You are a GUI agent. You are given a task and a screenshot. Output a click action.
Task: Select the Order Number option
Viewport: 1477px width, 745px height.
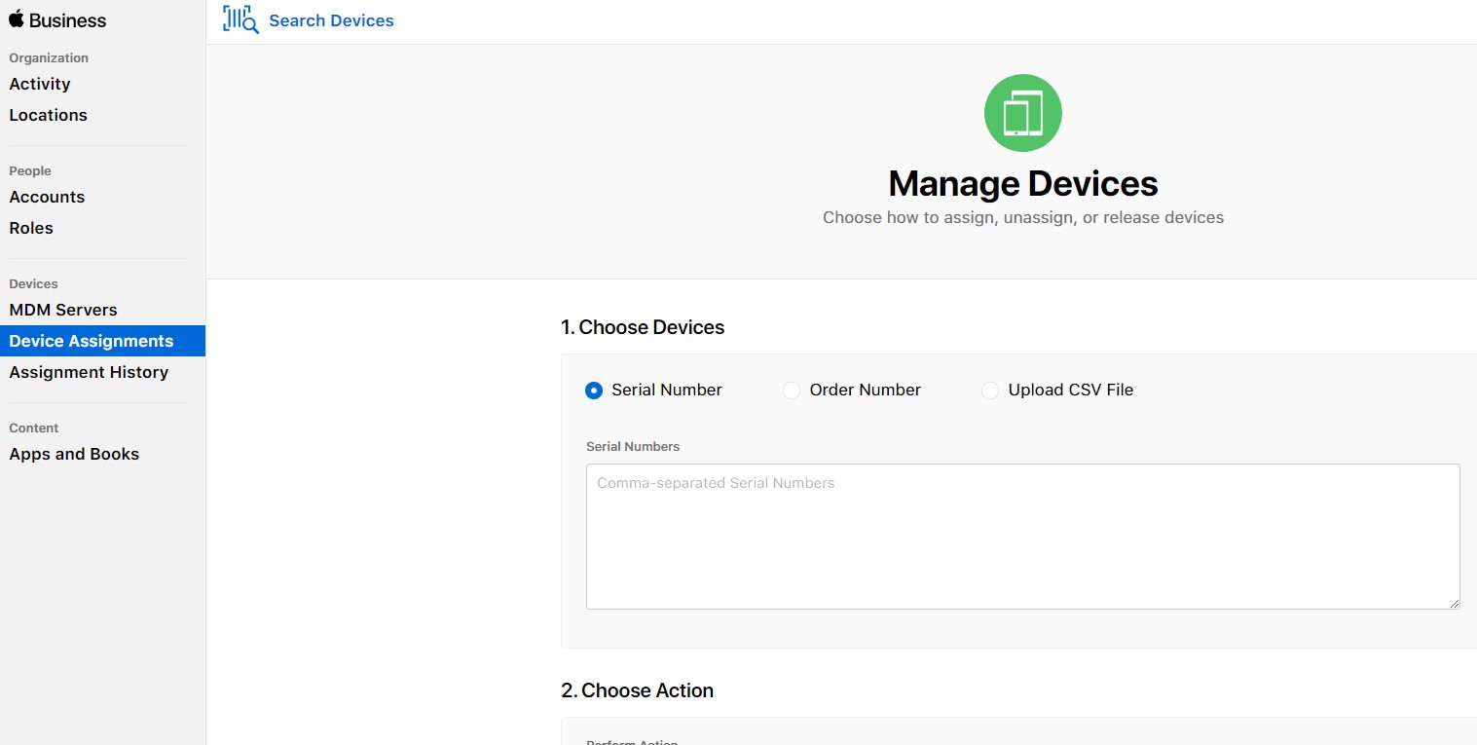pyautogui.click(x=792, y=390)
